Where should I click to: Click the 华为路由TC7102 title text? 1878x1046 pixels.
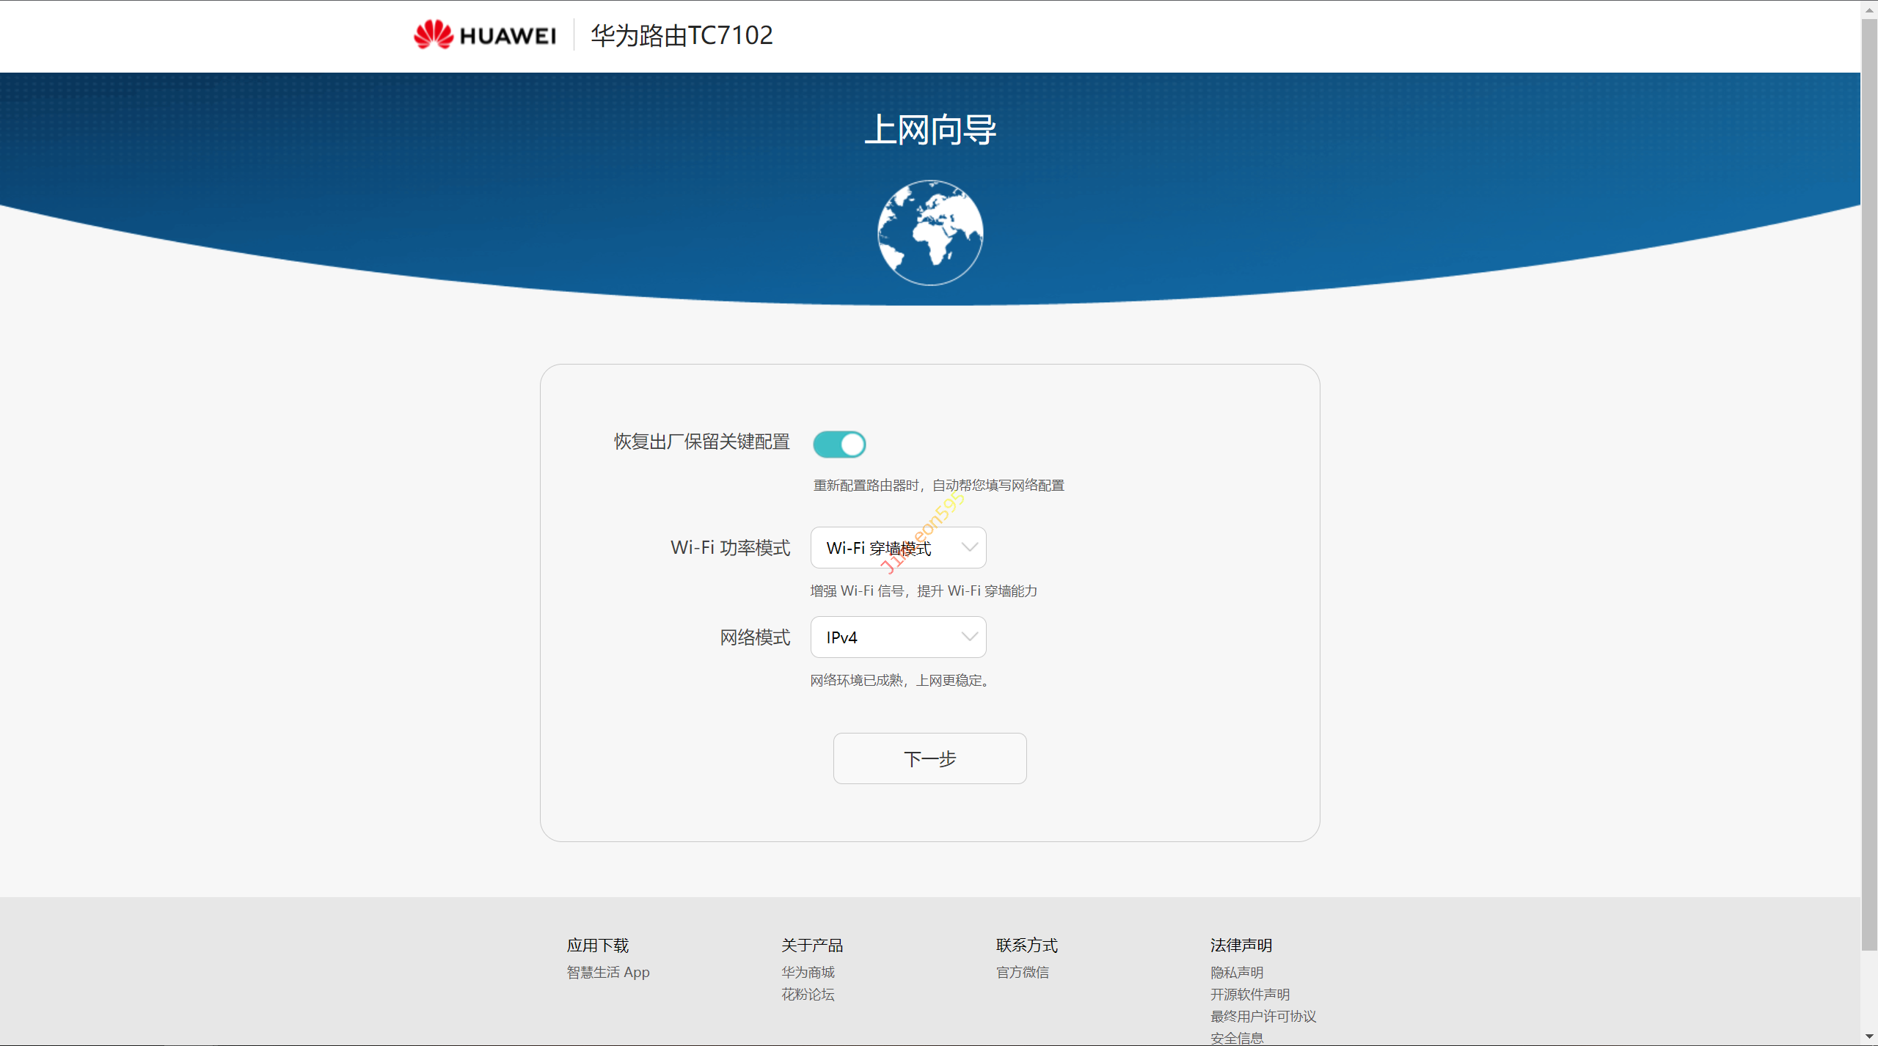pyautogui.click(x=682, y=35)
